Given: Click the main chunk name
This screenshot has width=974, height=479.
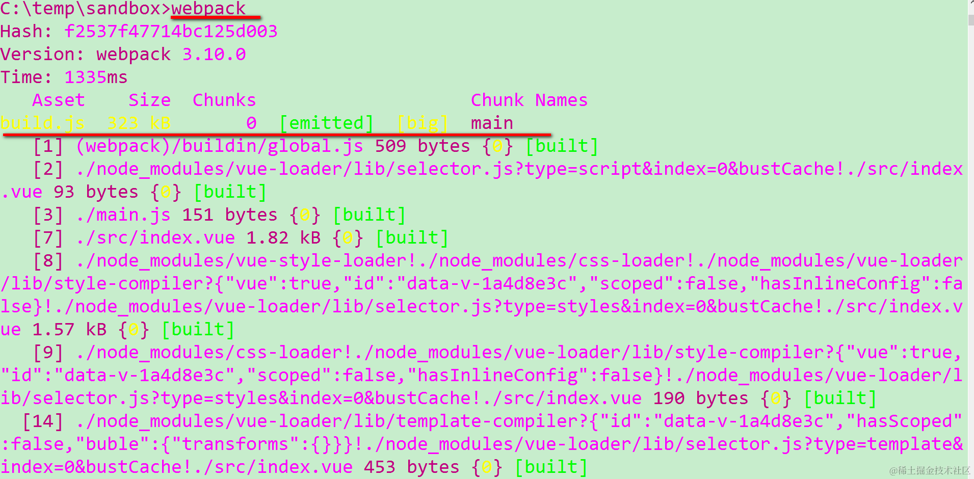Looking at the screenshot, I should click(x=492, y=123).
